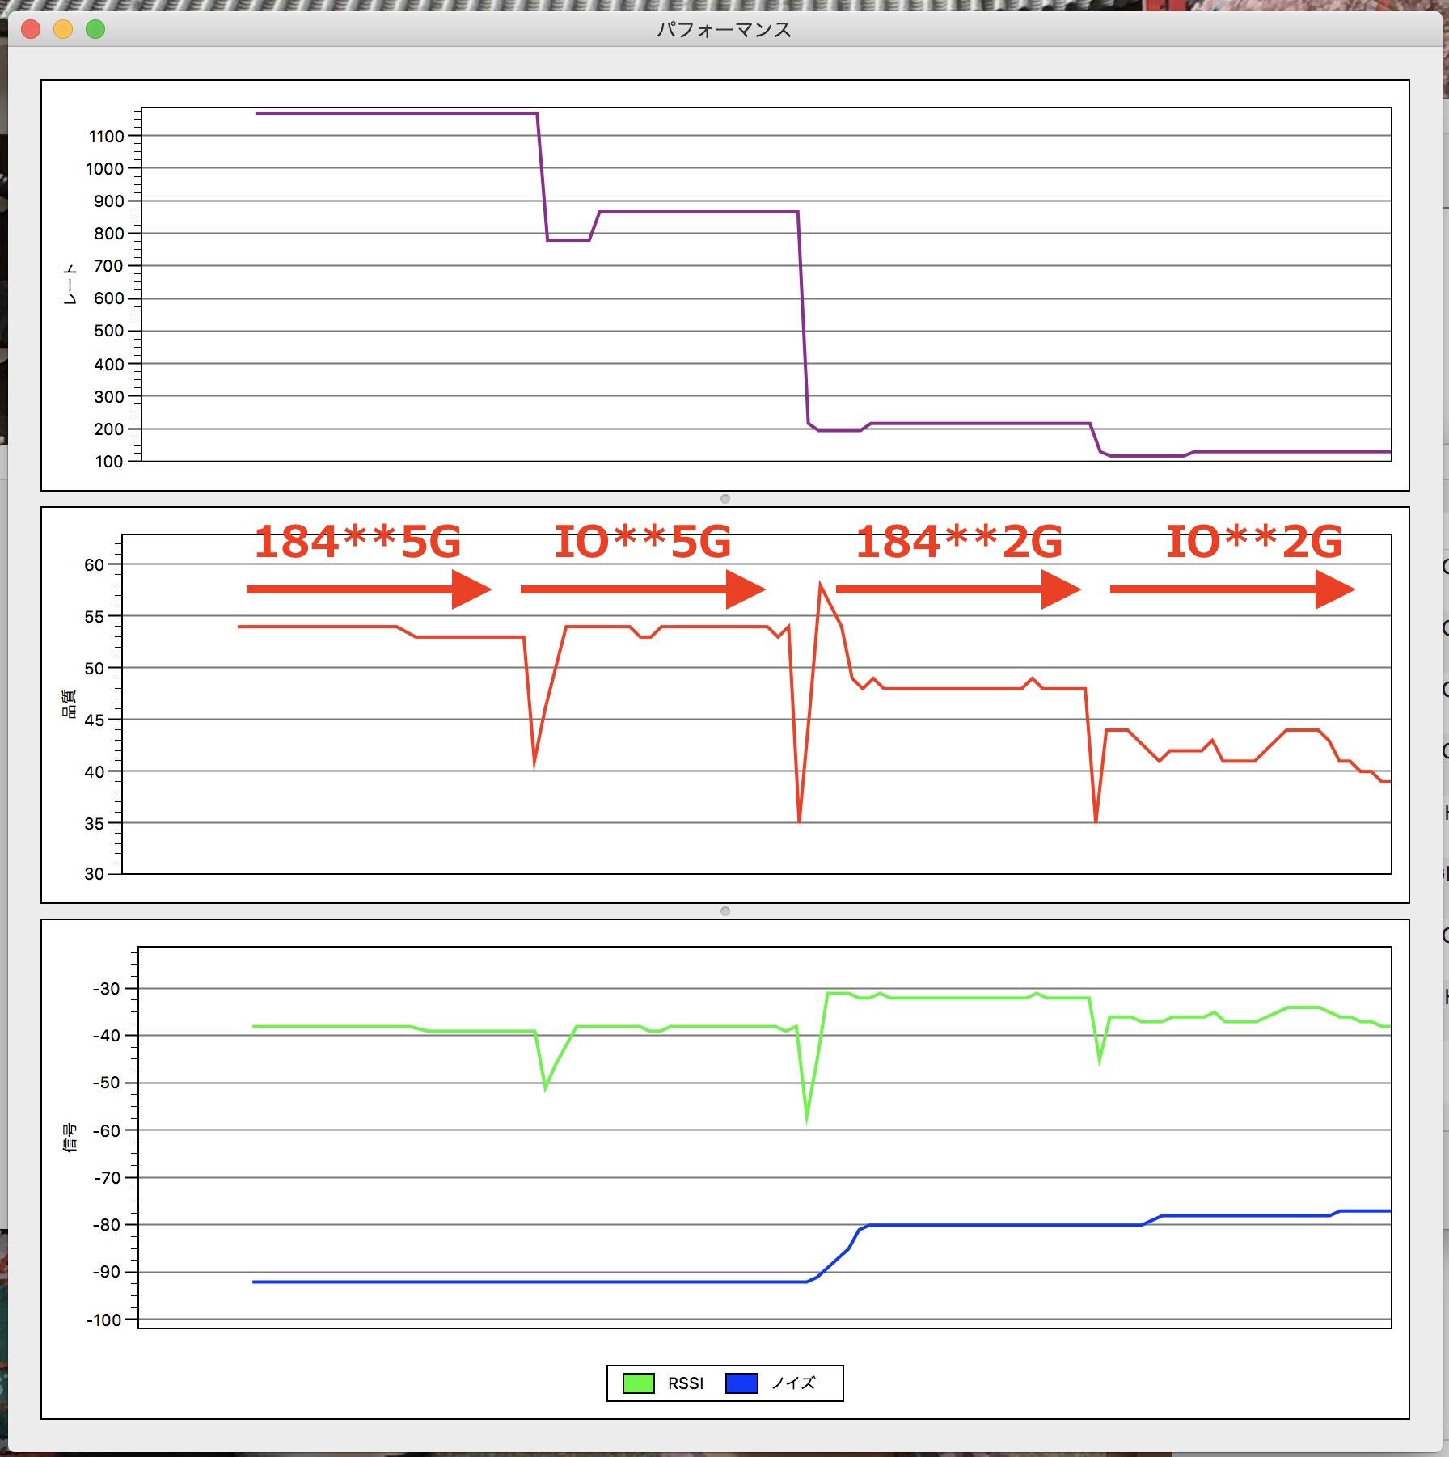Click the 400 tick on the レート axis
1449x1457 pixels.
coord(109,365)
